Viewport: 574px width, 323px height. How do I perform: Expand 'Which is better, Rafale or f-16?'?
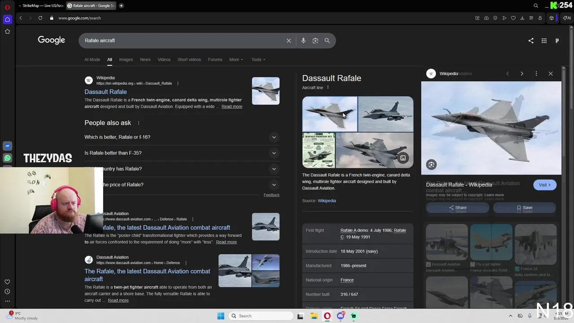pos(274,137)
